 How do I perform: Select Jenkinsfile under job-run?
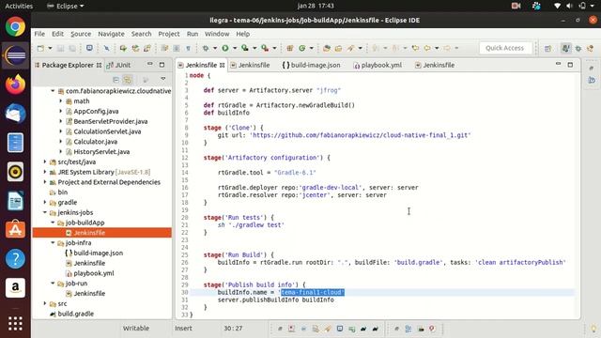tap(85, 294)
